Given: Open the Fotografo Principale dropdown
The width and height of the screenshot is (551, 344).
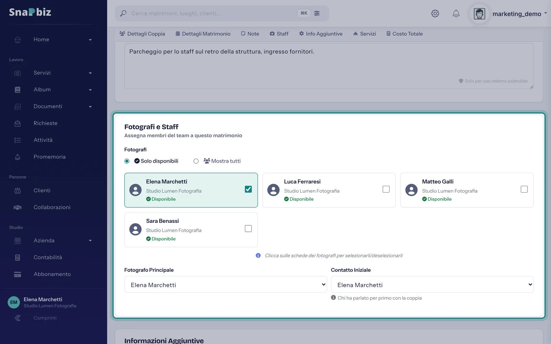Looking at the screenshot, I should pos(226,284).
